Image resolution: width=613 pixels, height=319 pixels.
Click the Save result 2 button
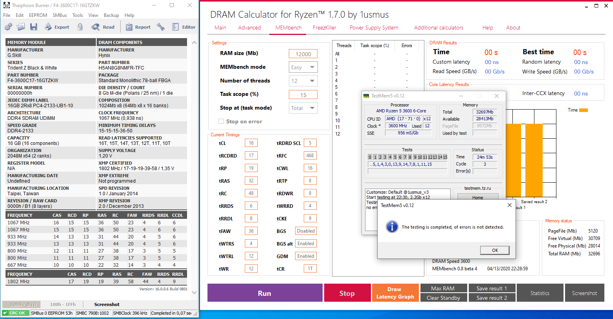click(x=492, y=298)
